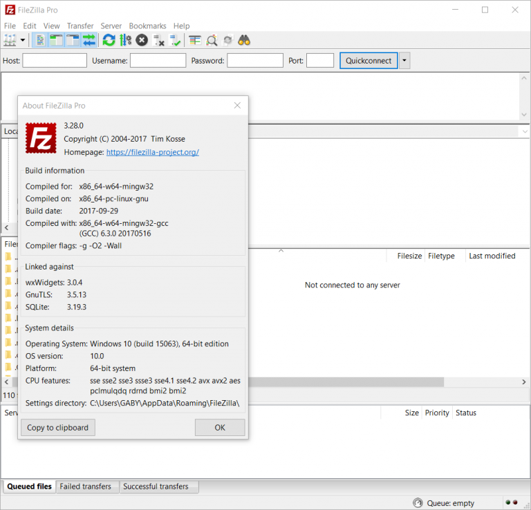
Task: Open the Transfer menu
Action: (x=80, y=26)
